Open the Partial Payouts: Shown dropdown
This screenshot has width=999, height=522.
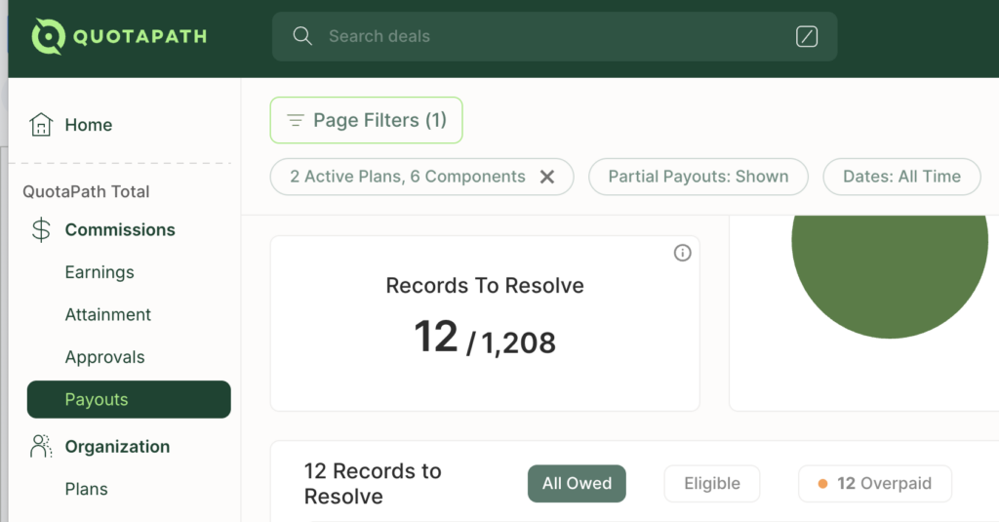click(x=698, y=177)
